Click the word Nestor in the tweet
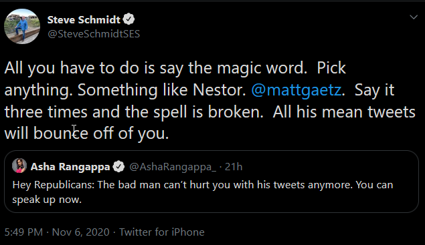 coord(220,89)
